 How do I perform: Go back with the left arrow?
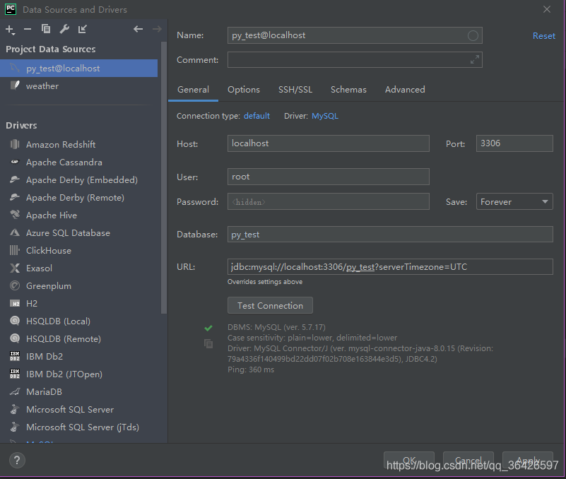(138, 29)
